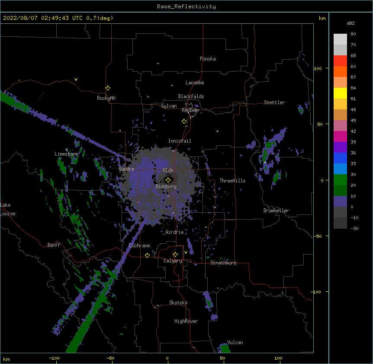This screenshot has width=373, height=364.
Task: Select the yellow diamond marker above RockyMH label
Action: (x=108, y=88)
